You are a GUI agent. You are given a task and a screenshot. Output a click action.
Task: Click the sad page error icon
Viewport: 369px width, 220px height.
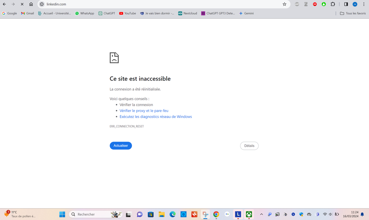pyautogui.click(x=114, y=58)
